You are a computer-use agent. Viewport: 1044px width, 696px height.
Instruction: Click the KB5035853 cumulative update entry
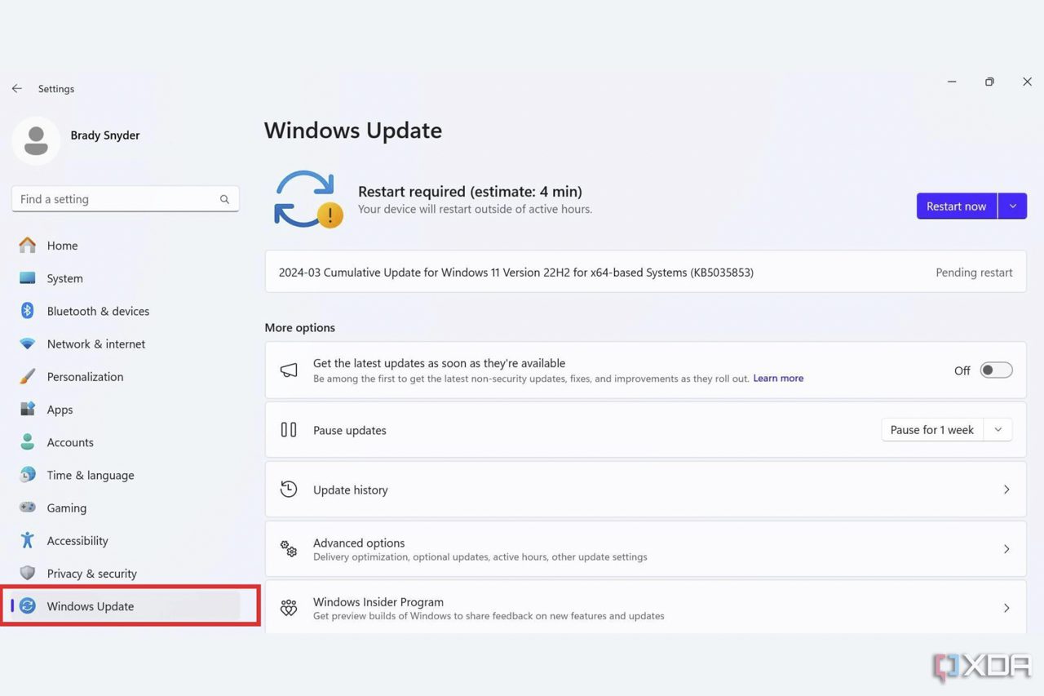[645, 272]
